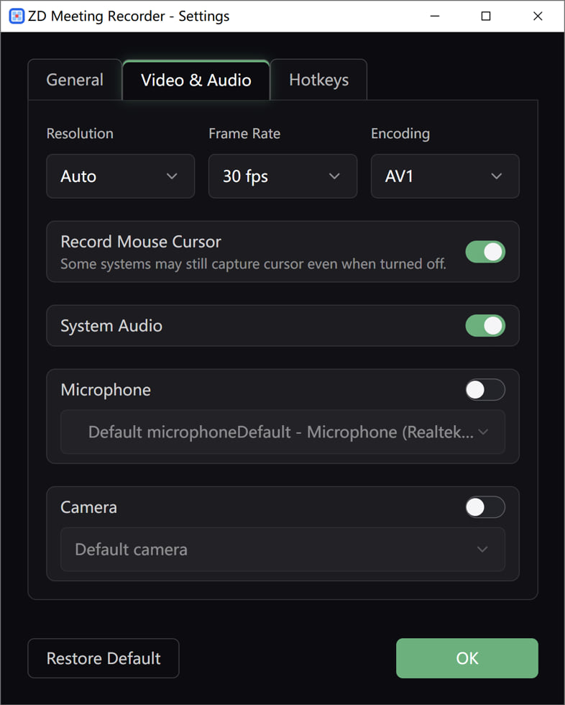Click the microphone device chevron arrow
This screenshot has height=705, width=565.
tap(483, 432)
